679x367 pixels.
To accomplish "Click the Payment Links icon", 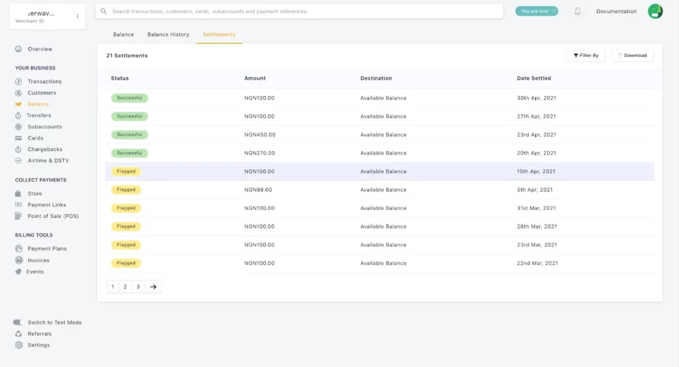I will pyautogui.click(x=18, y=205).
